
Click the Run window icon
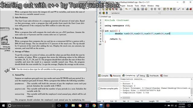pyautogui.click(x=168, y=9)
